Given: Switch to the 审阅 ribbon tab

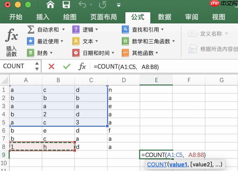Looking at the screenshot, I should 192,17.
